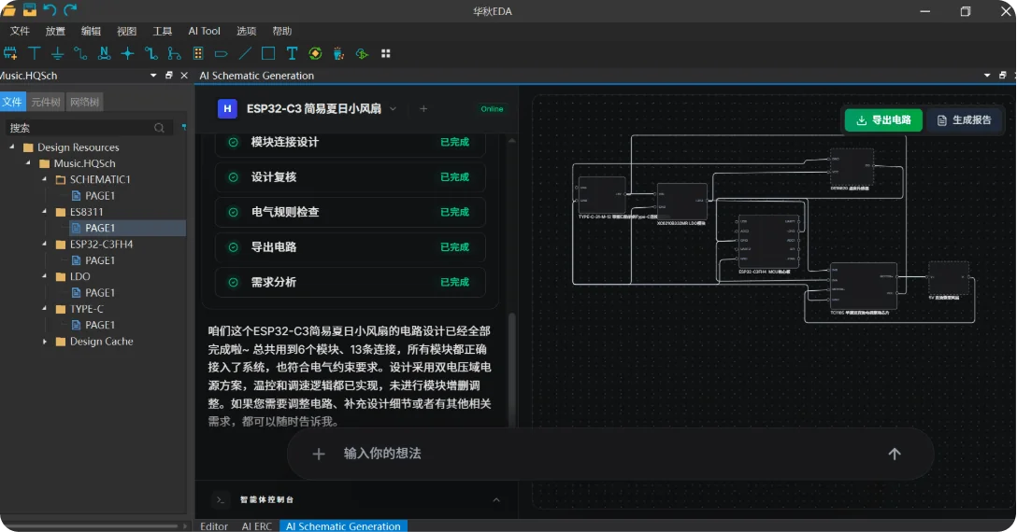The width and height of the screenshot is (1017, 532).
Task: Collapse the ES8311 folder arrow
Action: click(x=45, y=212)
